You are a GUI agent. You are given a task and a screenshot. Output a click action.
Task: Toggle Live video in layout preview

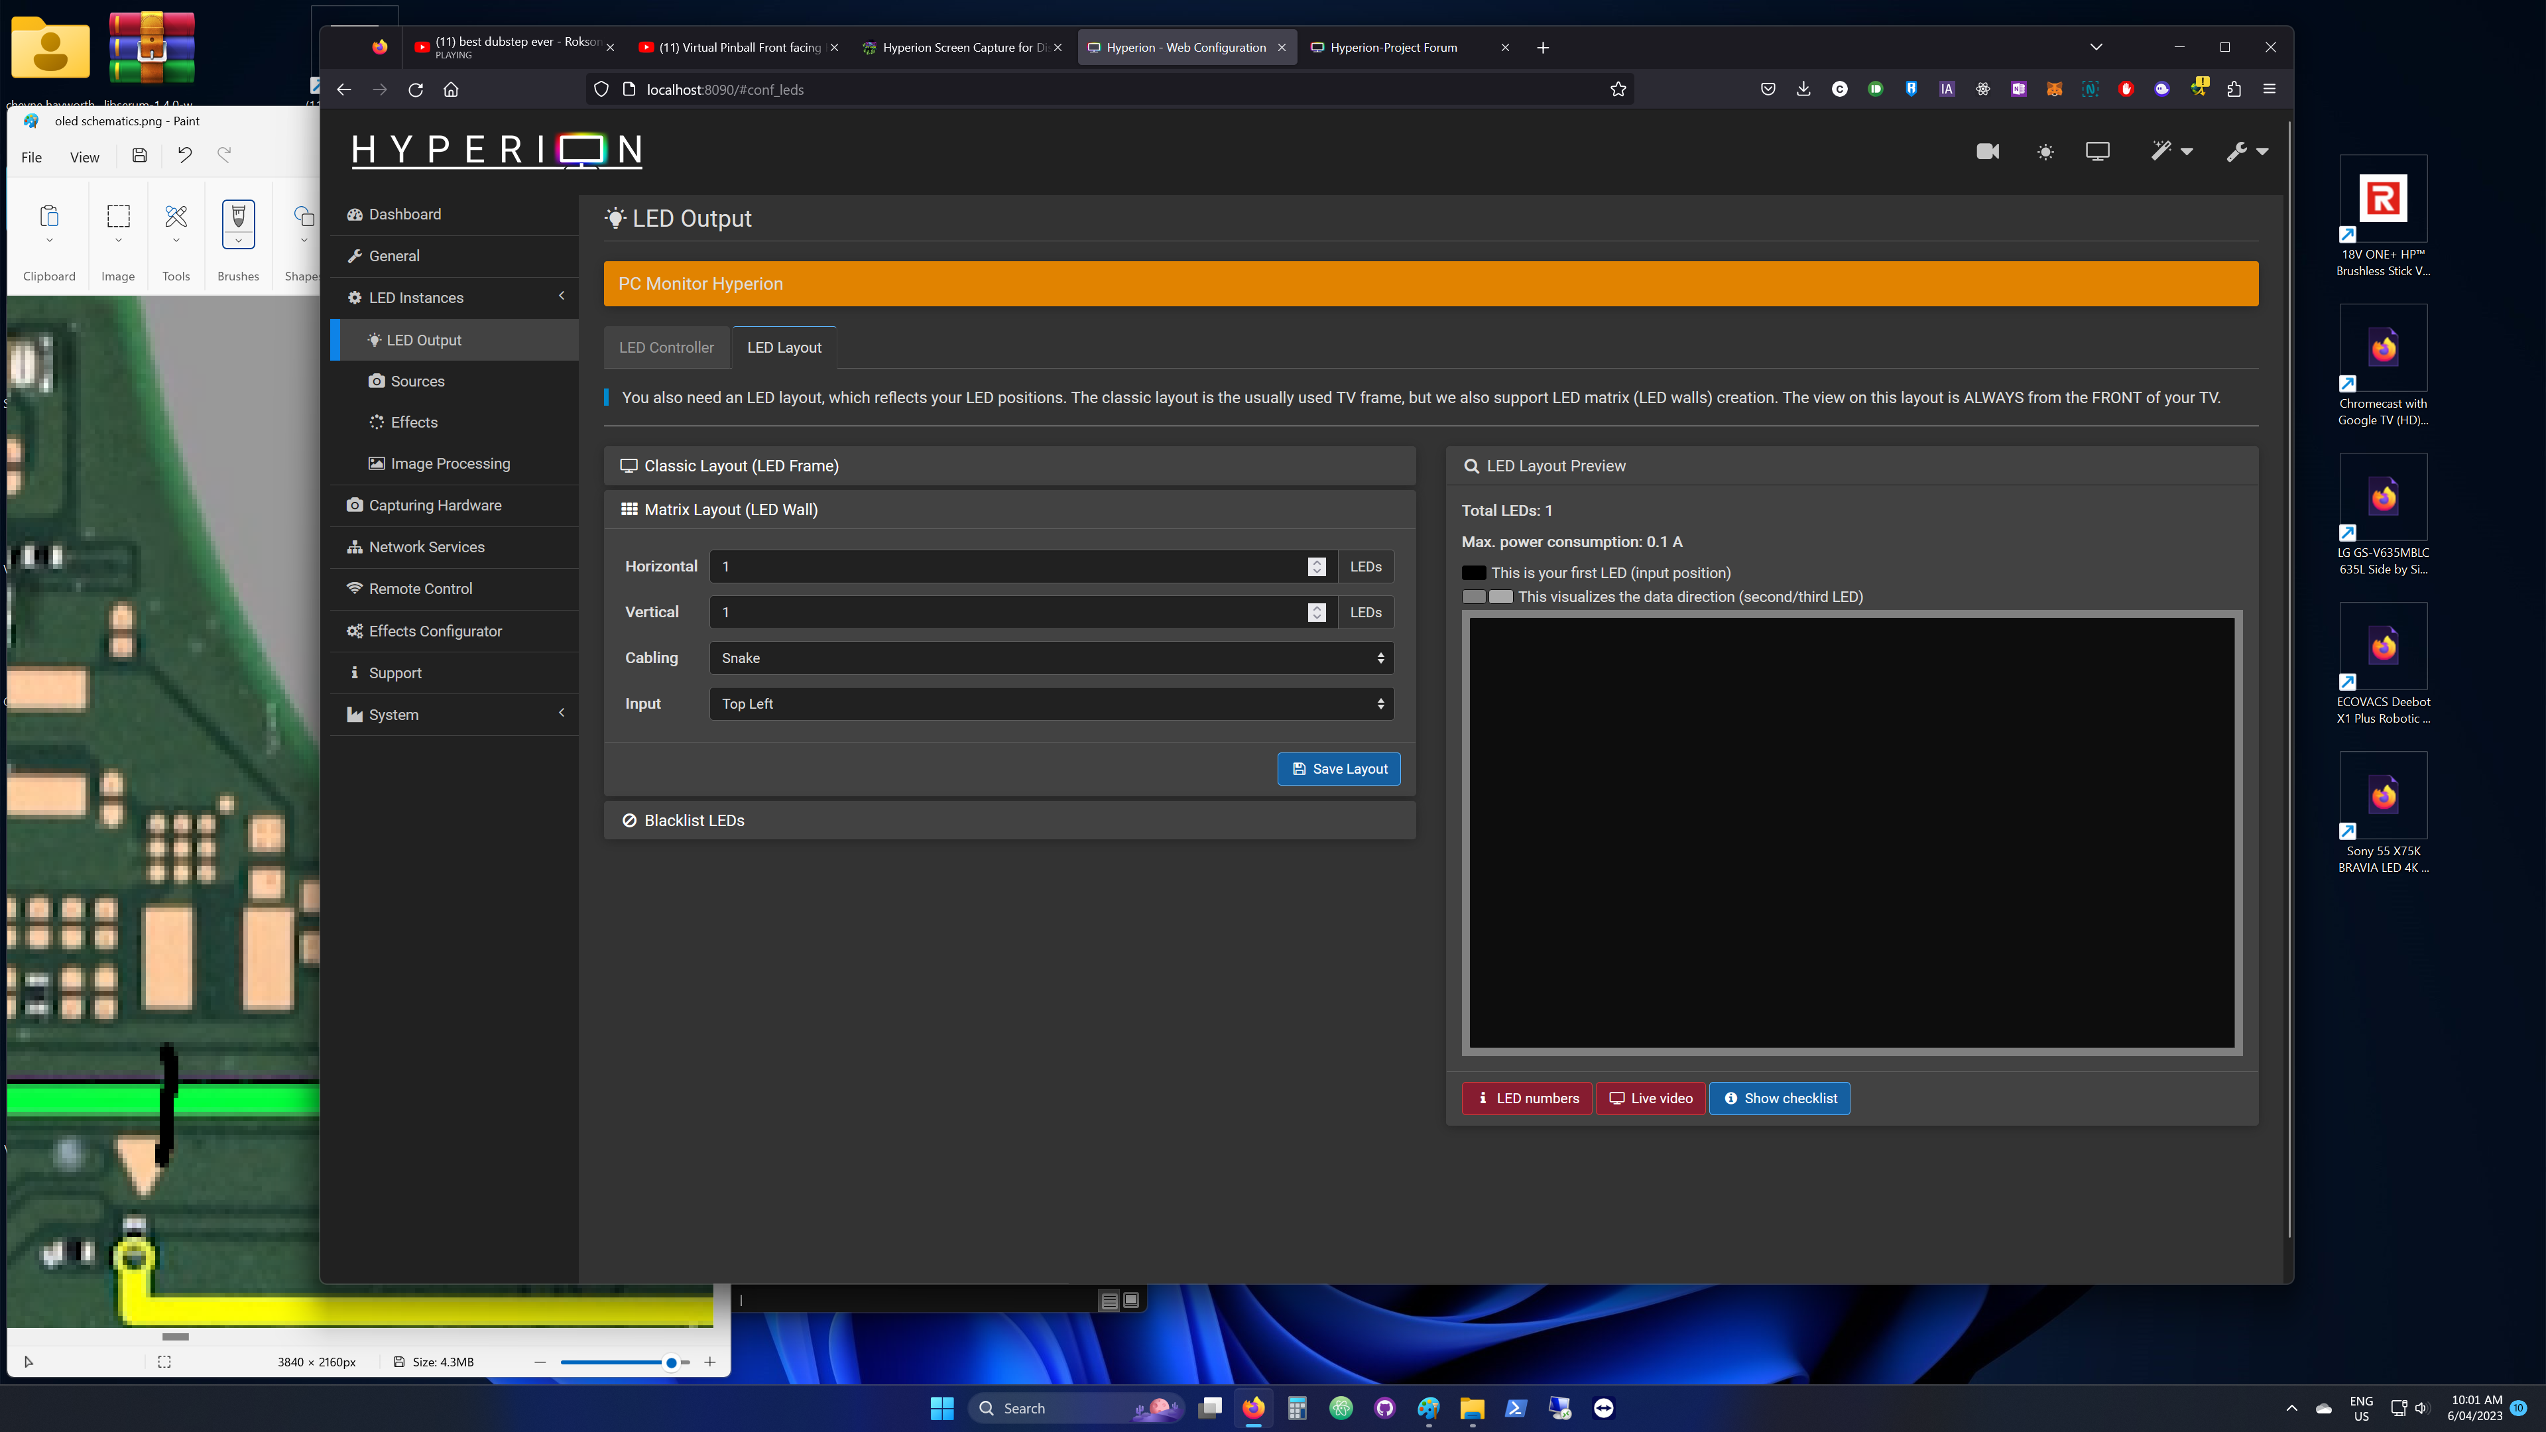point(1650,1098)
